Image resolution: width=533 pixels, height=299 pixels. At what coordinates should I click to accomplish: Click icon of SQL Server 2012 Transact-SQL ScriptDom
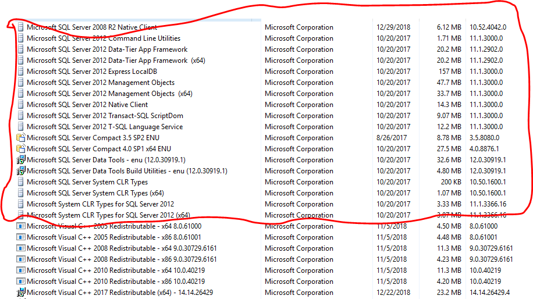(21, 116)
